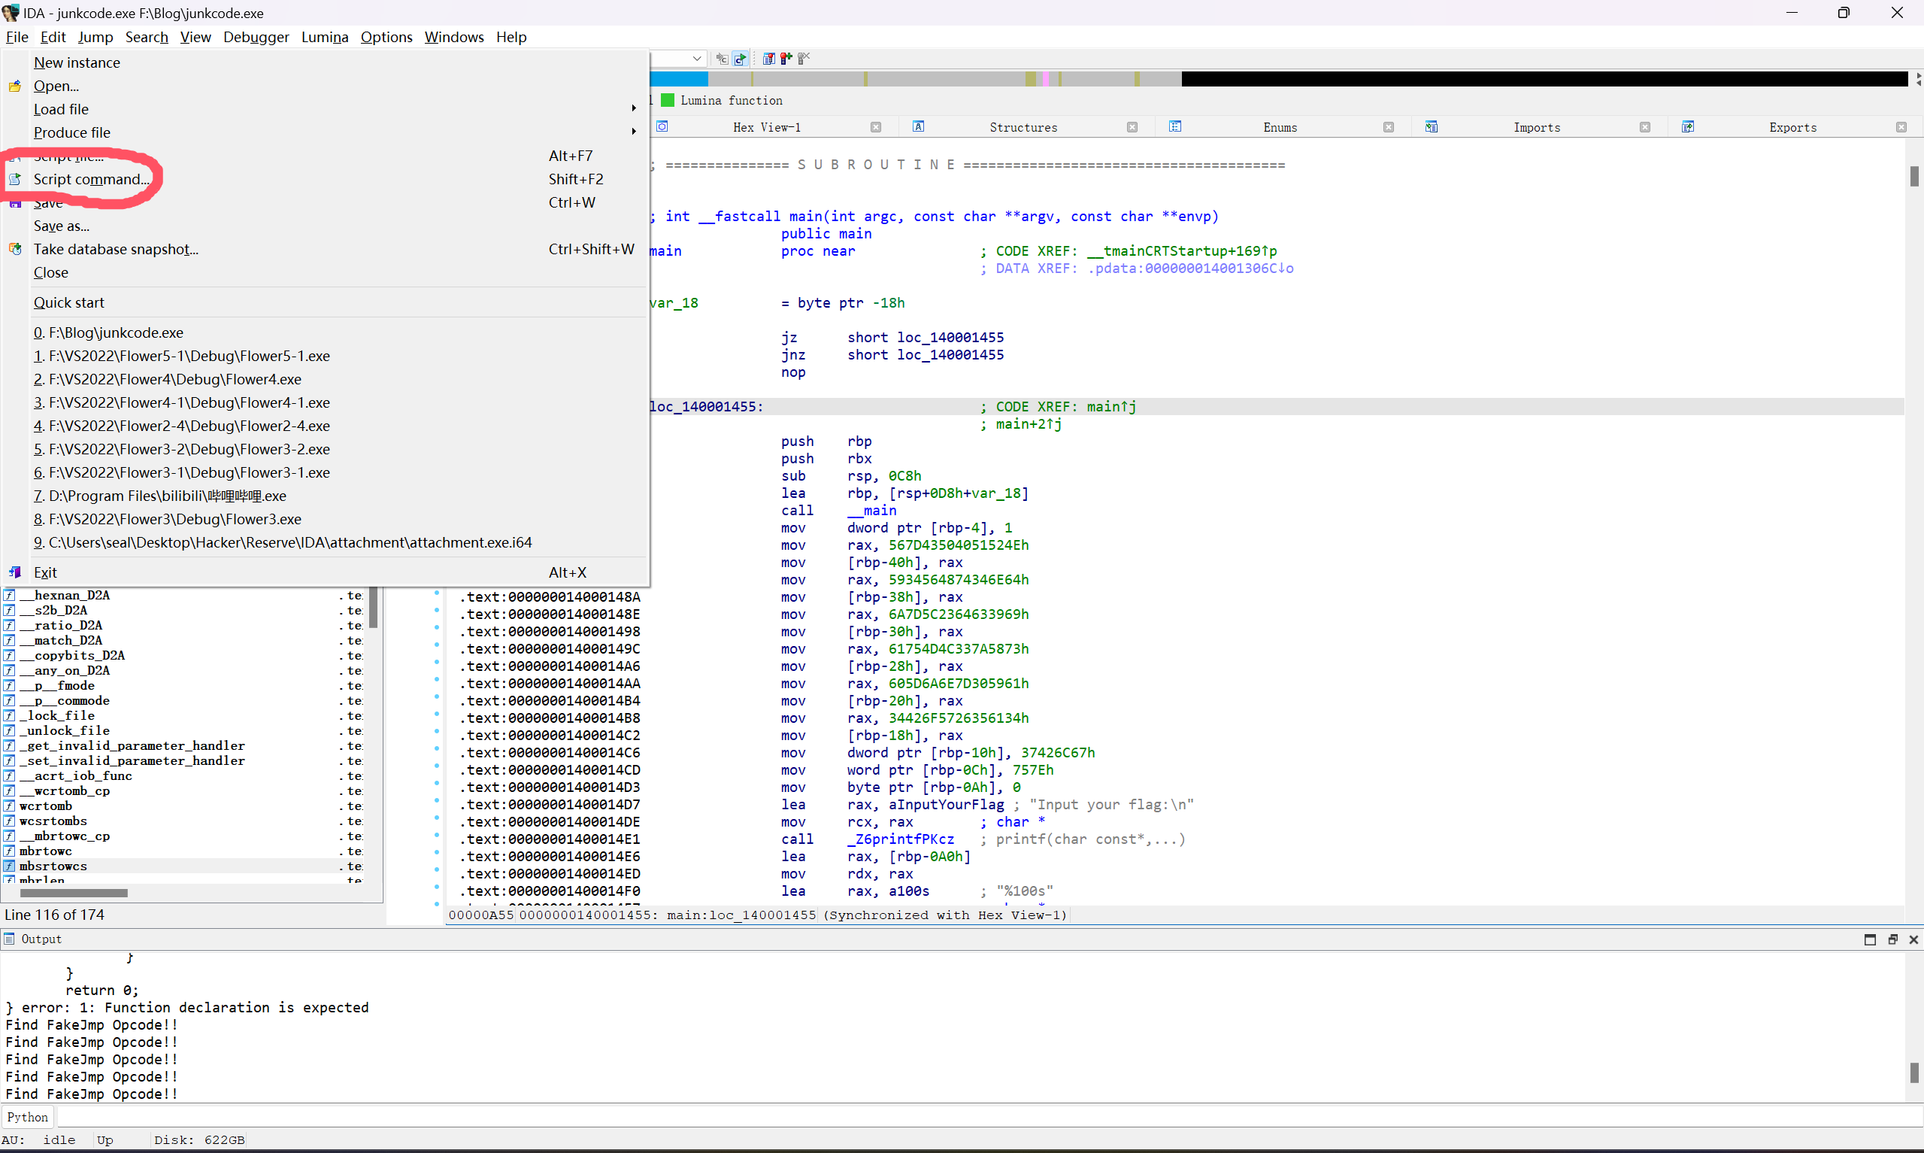1924x1153 pixels.
Task: Follow the _Z6printfPKcz call target
Action: coord(901,839)
